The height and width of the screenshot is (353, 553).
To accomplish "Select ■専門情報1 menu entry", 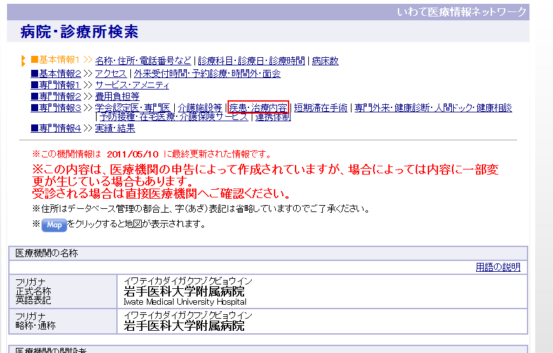I will [x=56, y=85].
